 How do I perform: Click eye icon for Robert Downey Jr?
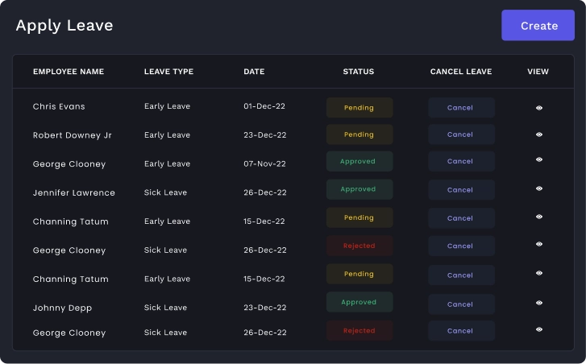click(539, 134)
